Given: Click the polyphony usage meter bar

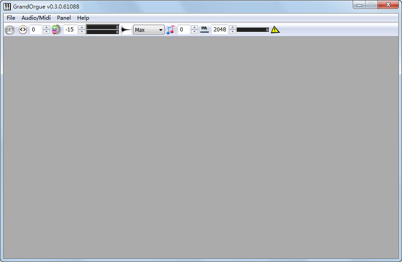Looking at the screenshot, I should (253, 30).
